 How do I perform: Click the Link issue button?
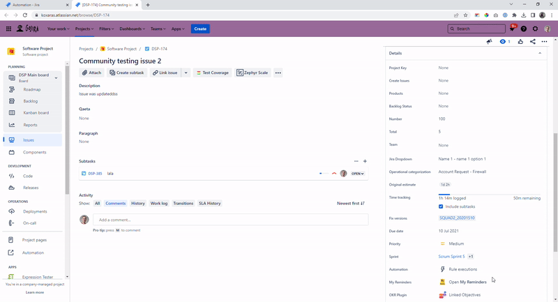click(165, 73)
